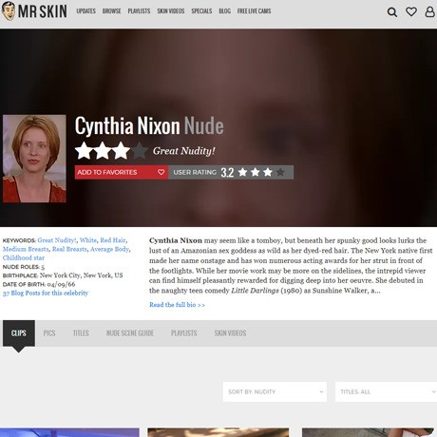This screenshot has height=437, width=437.
Task: Click the Add to Favorites button
Action: (122, 172)
